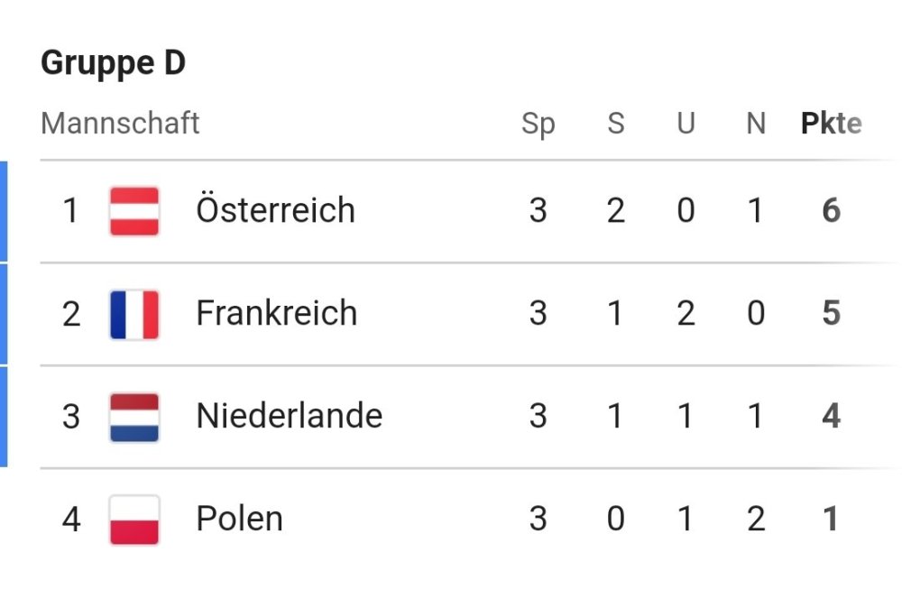The height and width of the screenshot is (589, 902).
Task: Click the Netherlands flag icon
Action: point(134,417)
